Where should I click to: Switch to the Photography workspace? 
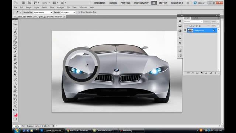tap(141, 3)
